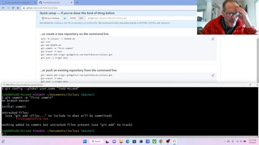The image size is (259, 145).
Task: Close the MINGW64 terminal window
Action: point(257,85)
